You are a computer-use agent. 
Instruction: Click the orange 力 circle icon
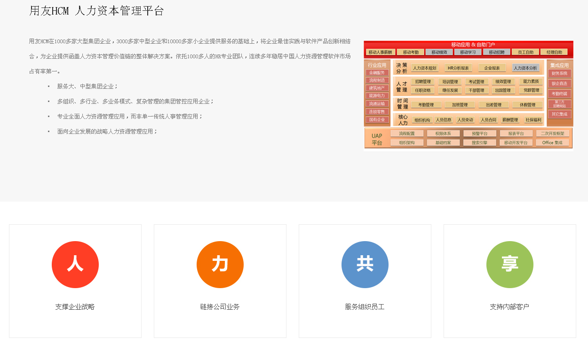(x=220, y=265)
